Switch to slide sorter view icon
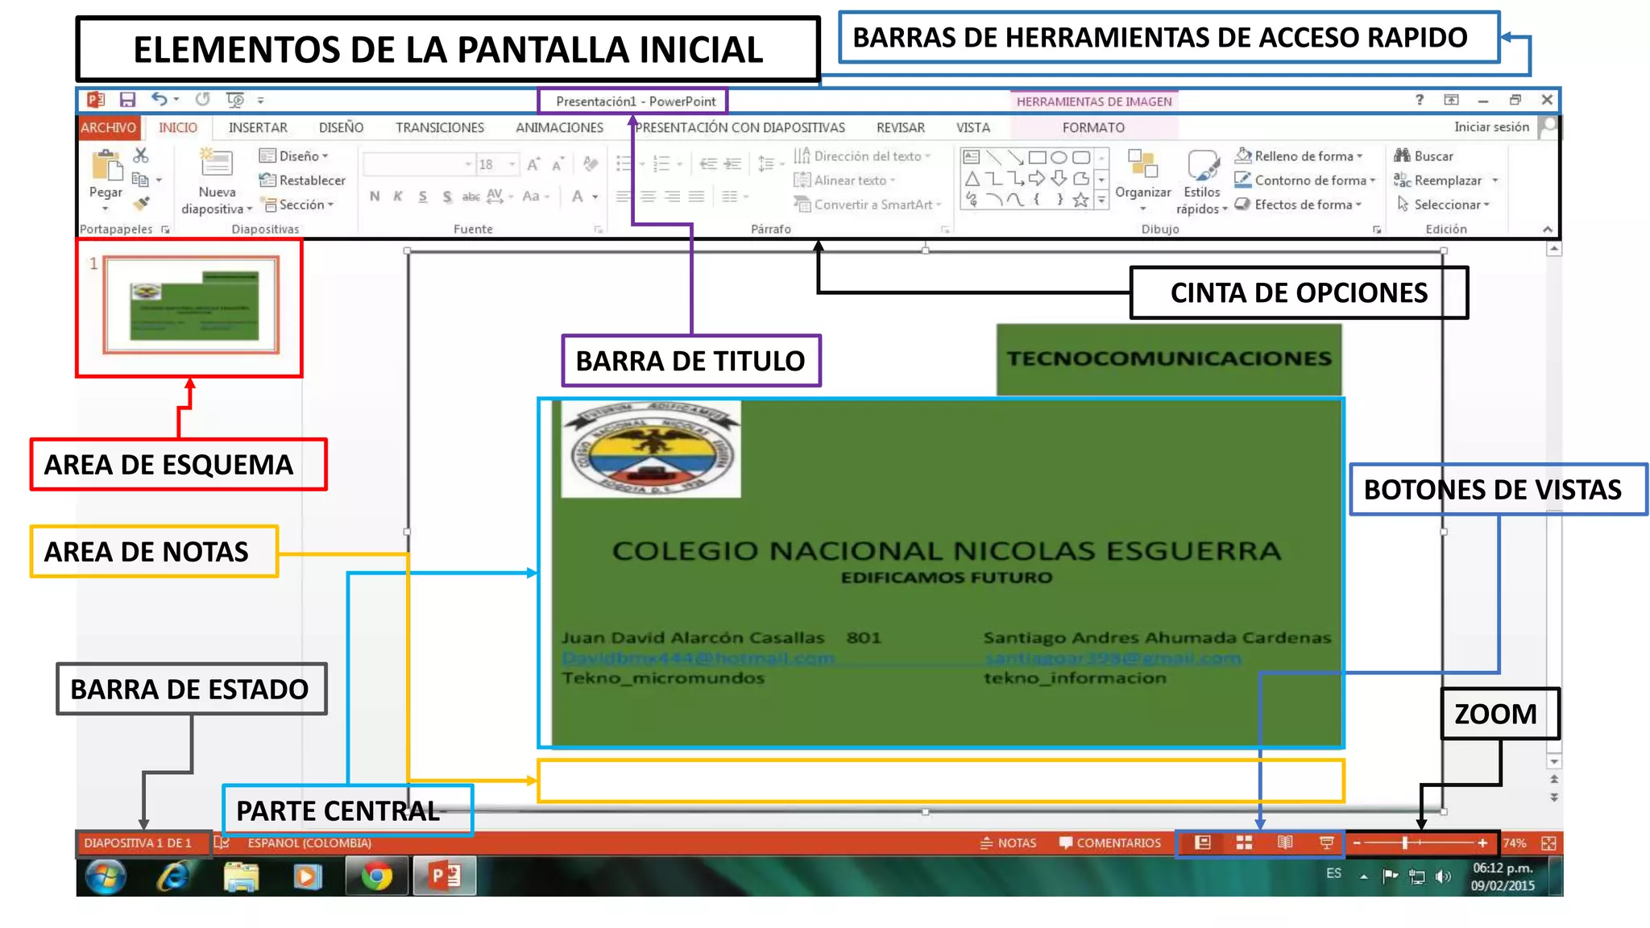Image resolution: width=1650 pixels, height=928 pixels. 1244,843
